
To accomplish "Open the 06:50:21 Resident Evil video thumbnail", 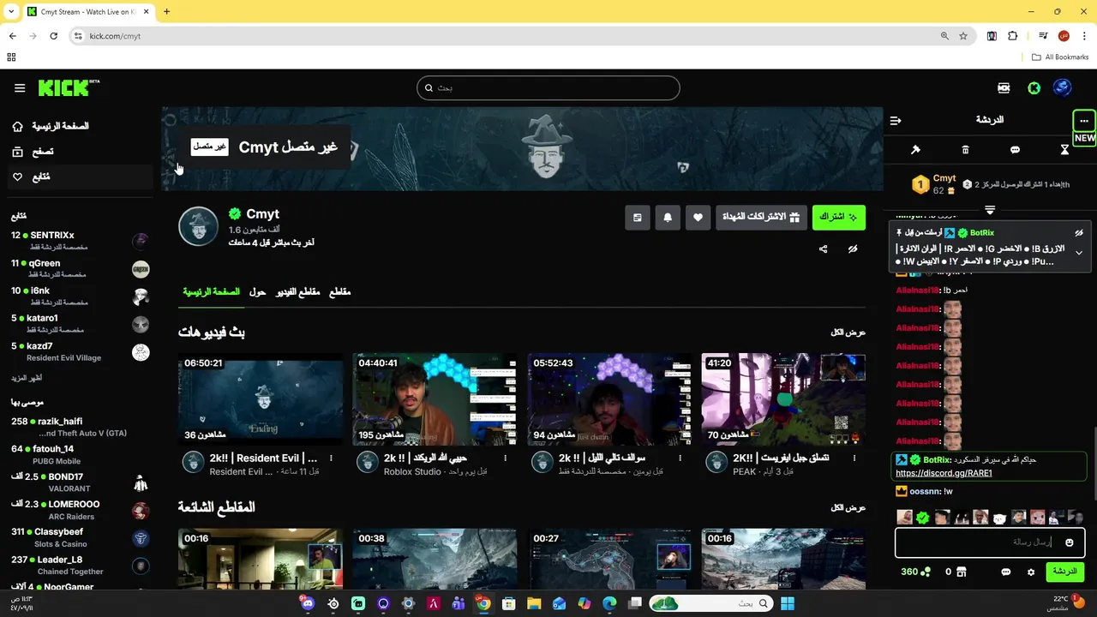I will click(261, 399).
